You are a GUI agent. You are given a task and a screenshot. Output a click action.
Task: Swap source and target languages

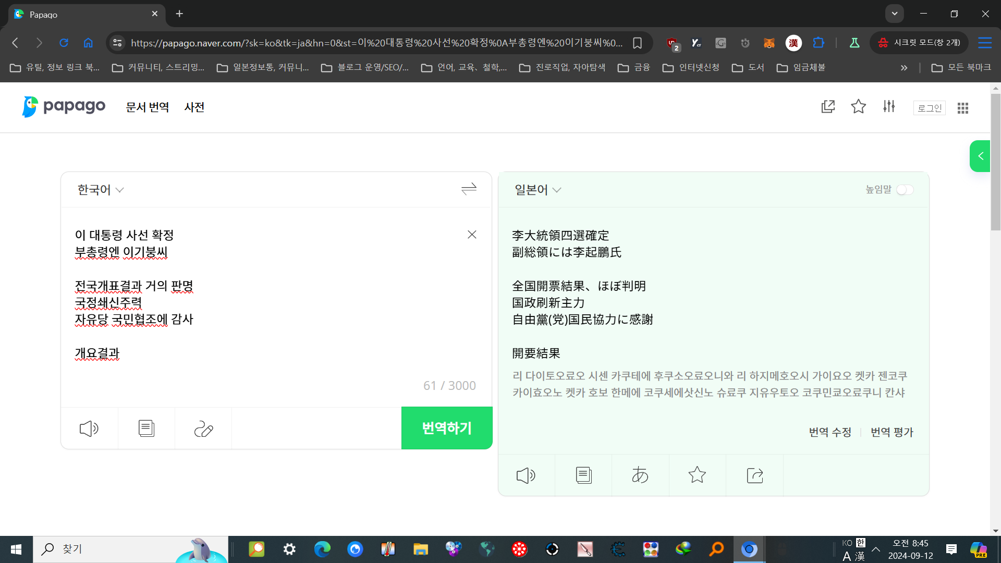tap(469, 189)
